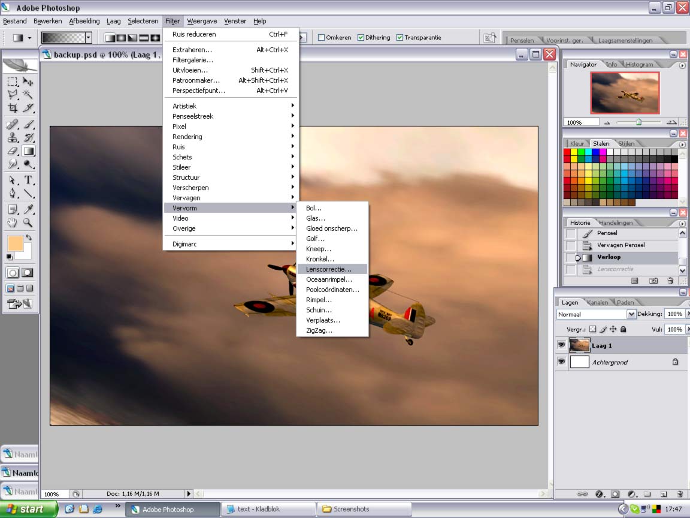Hide the Laag 1 layer visibility eye
Screen dimensions: 690x518
coord(561,345)
